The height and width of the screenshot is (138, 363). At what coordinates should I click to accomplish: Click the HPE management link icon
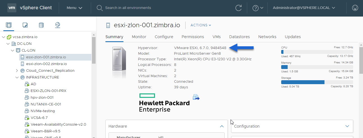(x=196, y=97)
